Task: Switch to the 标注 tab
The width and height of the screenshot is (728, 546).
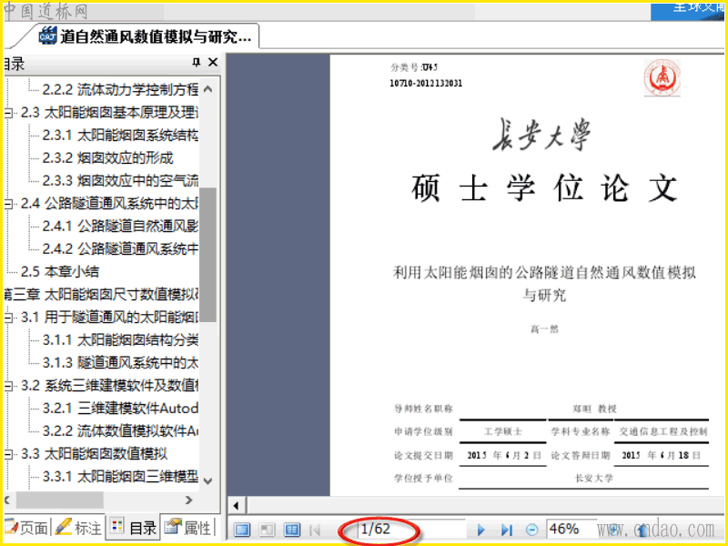Action: (78, 528)
